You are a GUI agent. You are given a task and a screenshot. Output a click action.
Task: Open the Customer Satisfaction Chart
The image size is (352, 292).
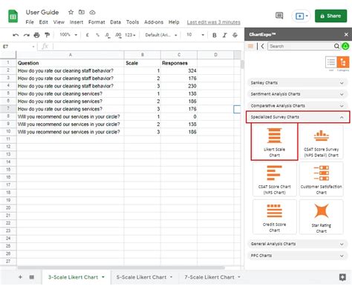point(321,179)
